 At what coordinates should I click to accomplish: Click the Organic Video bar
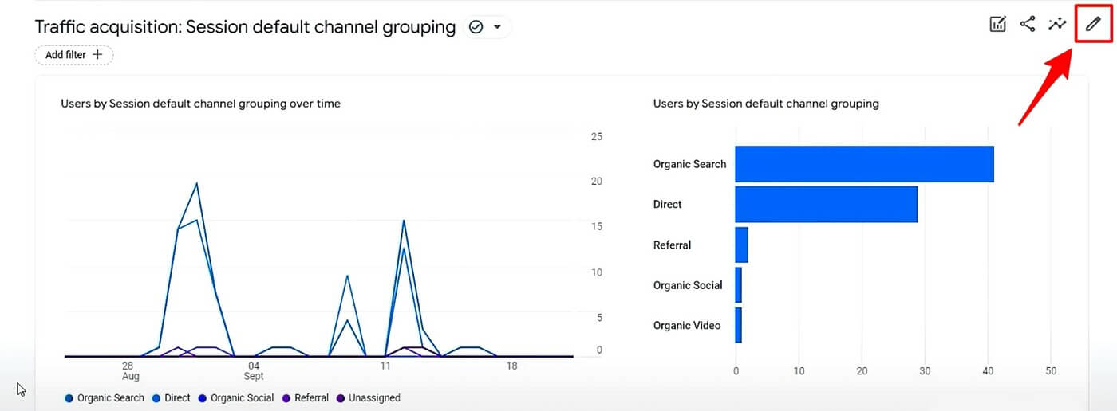tap(738, 326)
